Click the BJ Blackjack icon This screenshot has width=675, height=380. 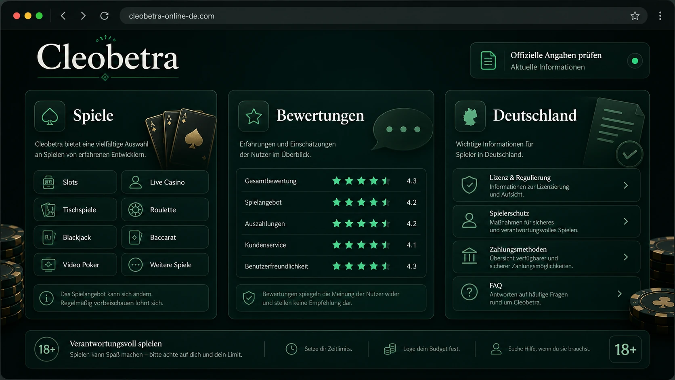pyautogui.click(x=48, y=237)
